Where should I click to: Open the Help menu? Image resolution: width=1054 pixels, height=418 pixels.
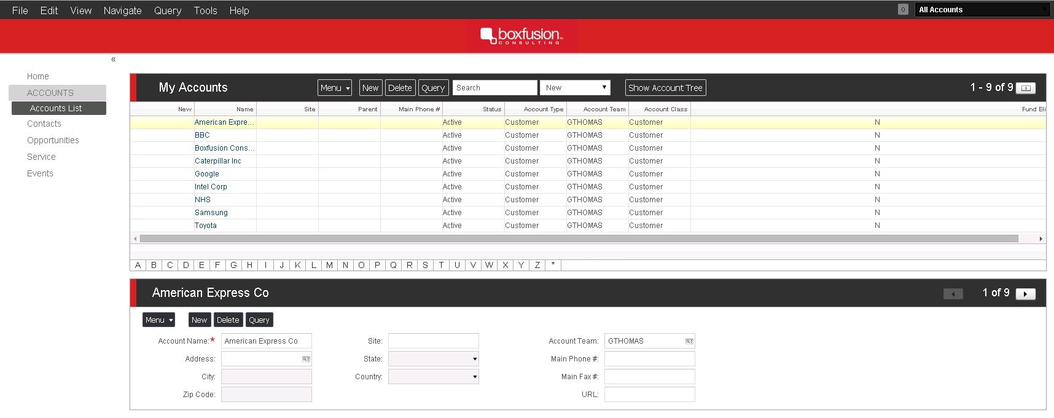(x=240, y=10)
